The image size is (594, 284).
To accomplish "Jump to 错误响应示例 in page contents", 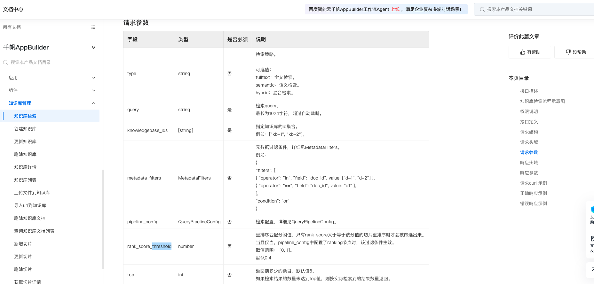I will point(534,203).
